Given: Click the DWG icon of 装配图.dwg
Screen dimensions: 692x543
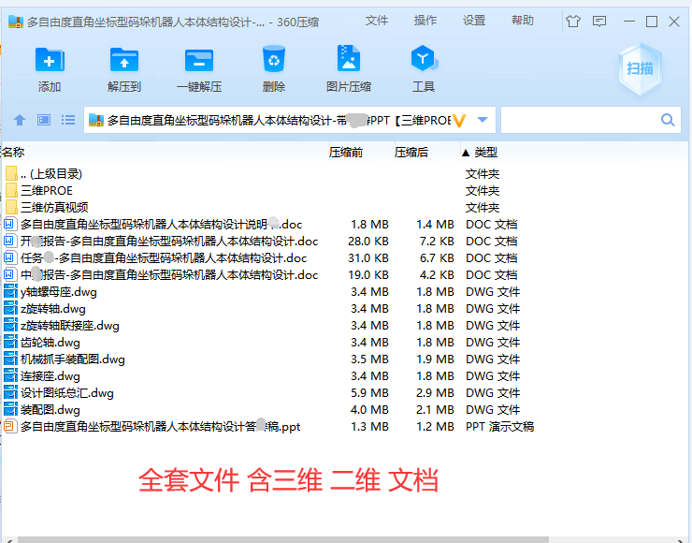Looking at the screenshot, I should (10, 409).
